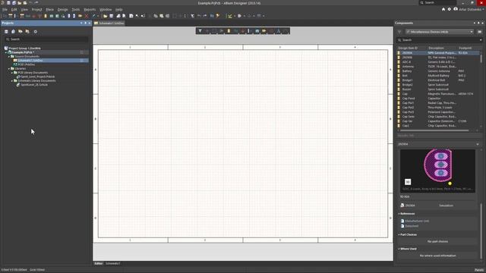486x273 pixels.
Task: Open the Edit menu
Action: pos(14,10)
